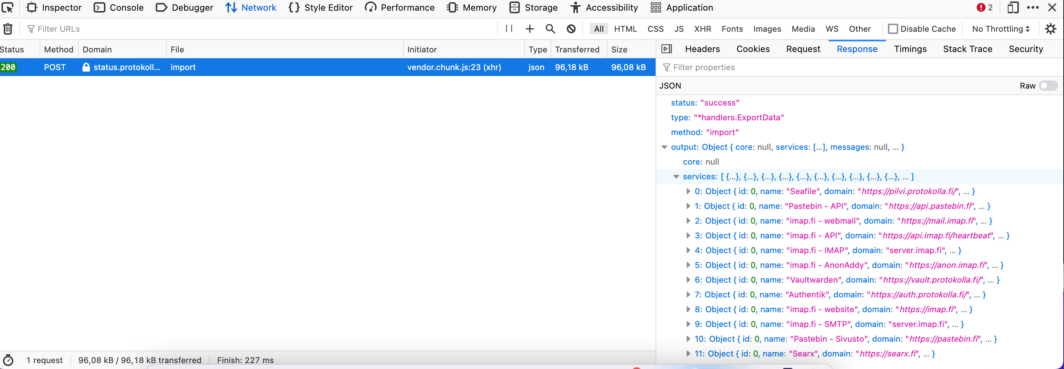
Task: Clear all network requests with trash icon
Action: [7, 28]
